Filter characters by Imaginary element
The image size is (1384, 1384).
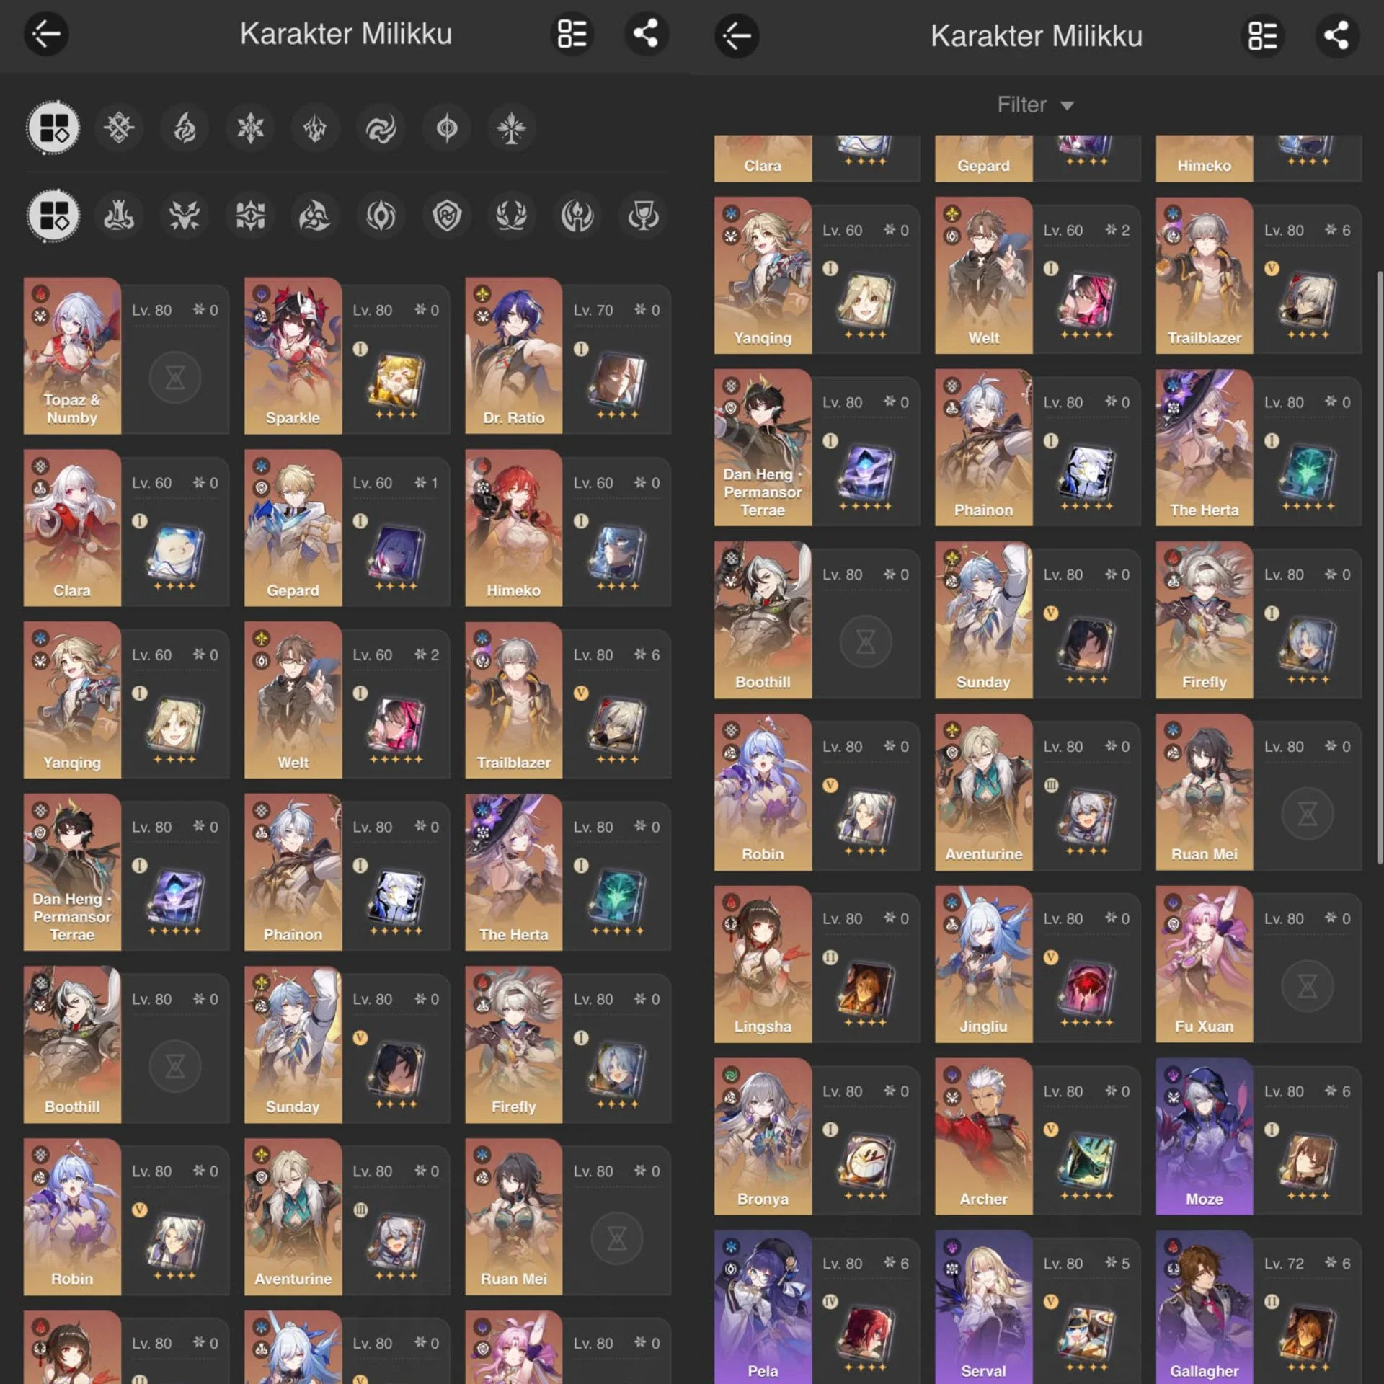[x=512, y=128]
